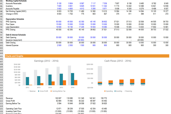Click the 2016 teal Gross Profit bar
The height and width of the screenshot is (114, 171).
73,79
